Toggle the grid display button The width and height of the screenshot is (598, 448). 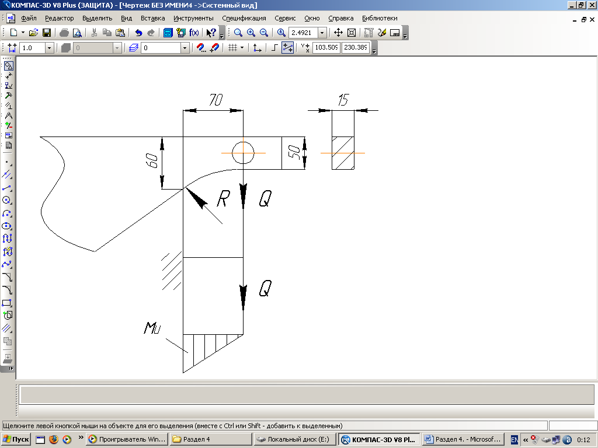coord(232,48)
